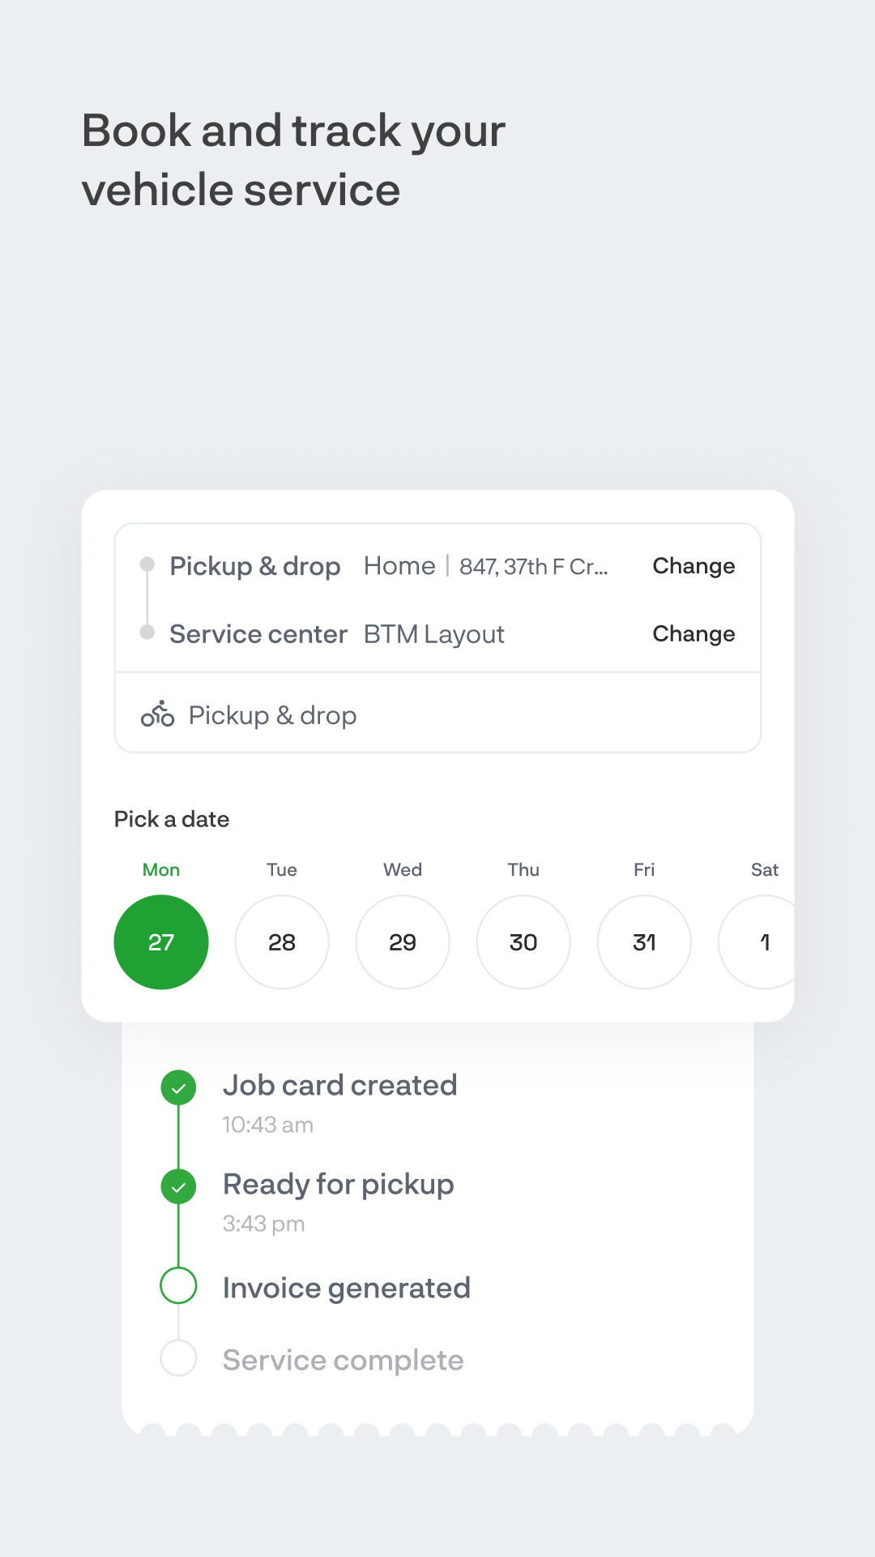This screenshot has height=1557, width=875.
Task: Open the Pickup & drop service type row
Action: pyautogui.click(x=437, y=714)
